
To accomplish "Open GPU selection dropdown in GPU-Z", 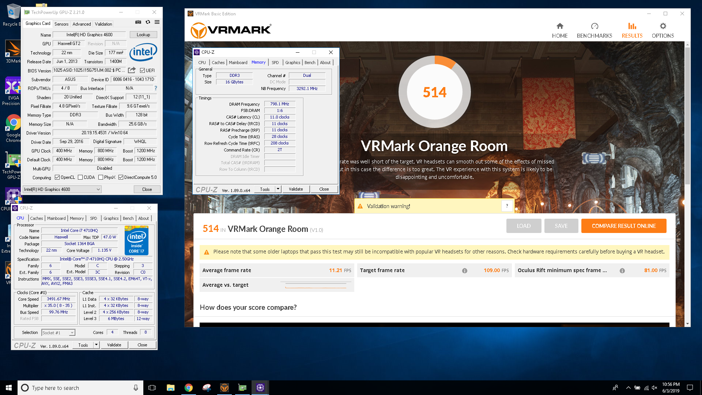I will tap(62, 189).
